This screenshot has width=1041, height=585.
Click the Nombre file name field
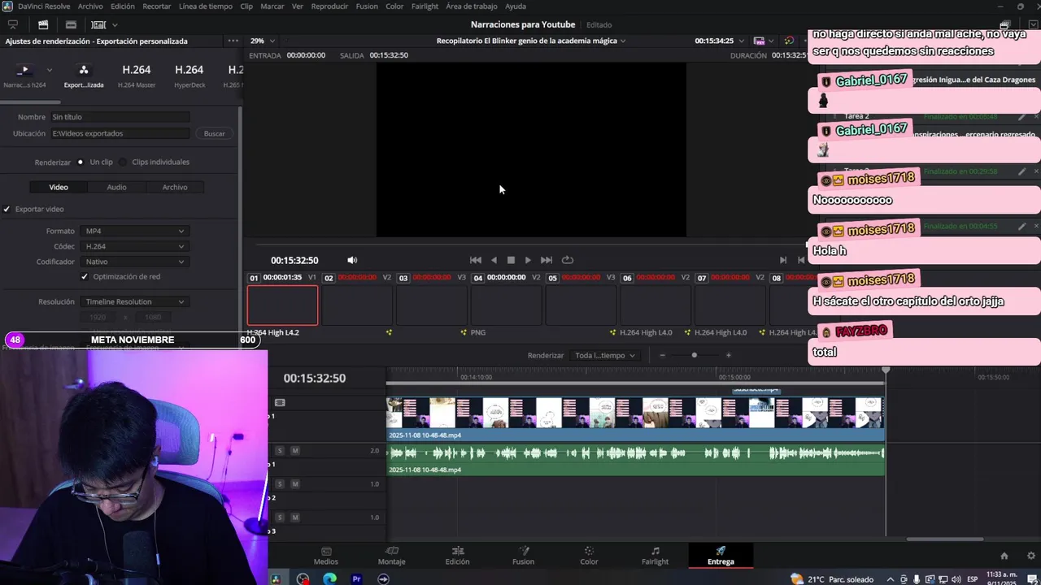point(120,117)
